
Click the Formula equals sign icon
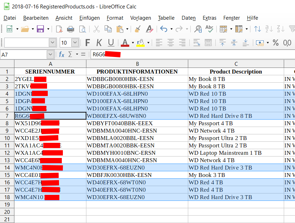point(83,54)
